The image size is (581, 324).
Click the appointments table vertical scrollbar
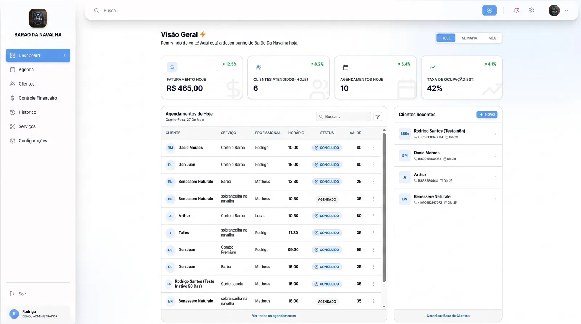pyautogui.click(x=384, y=207)
